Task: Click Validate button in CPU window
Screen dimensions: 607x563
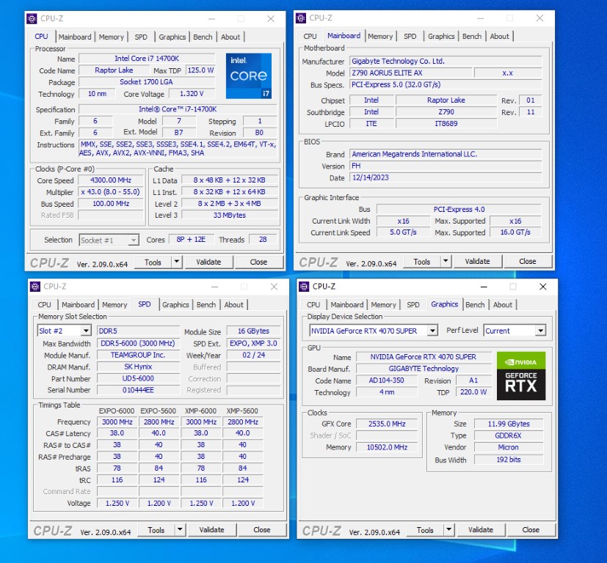Action: point(208,262)
